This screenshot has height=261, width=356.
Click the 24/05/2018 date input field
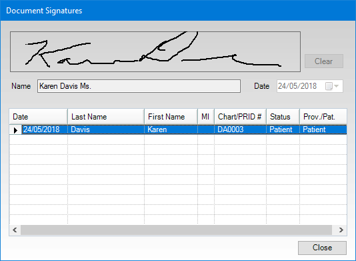pyautogui.click(x=310, y=86)
